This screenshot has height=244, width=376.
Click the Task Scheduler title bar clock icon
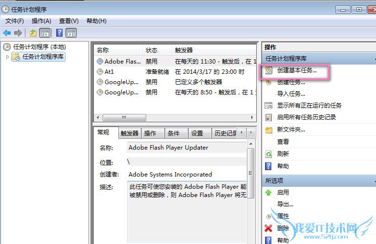5,10
